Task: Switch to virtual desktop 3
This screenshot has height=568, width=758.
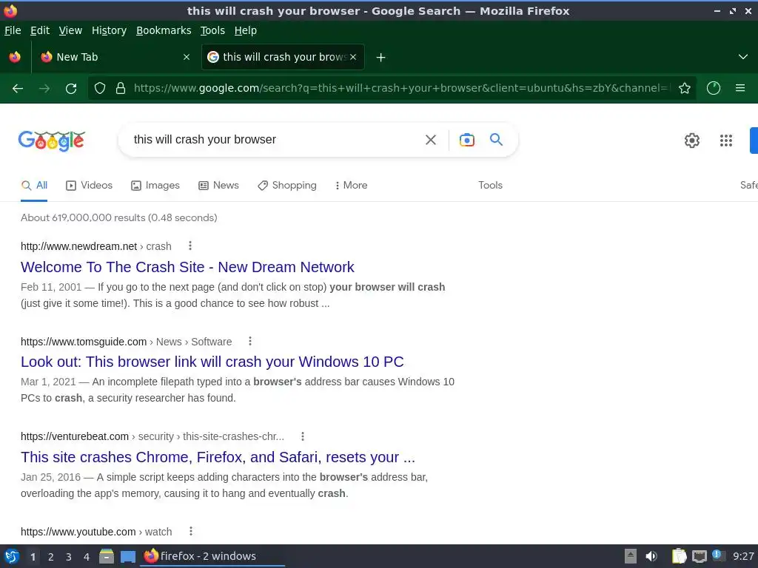Action: click(x=69, y=557)
